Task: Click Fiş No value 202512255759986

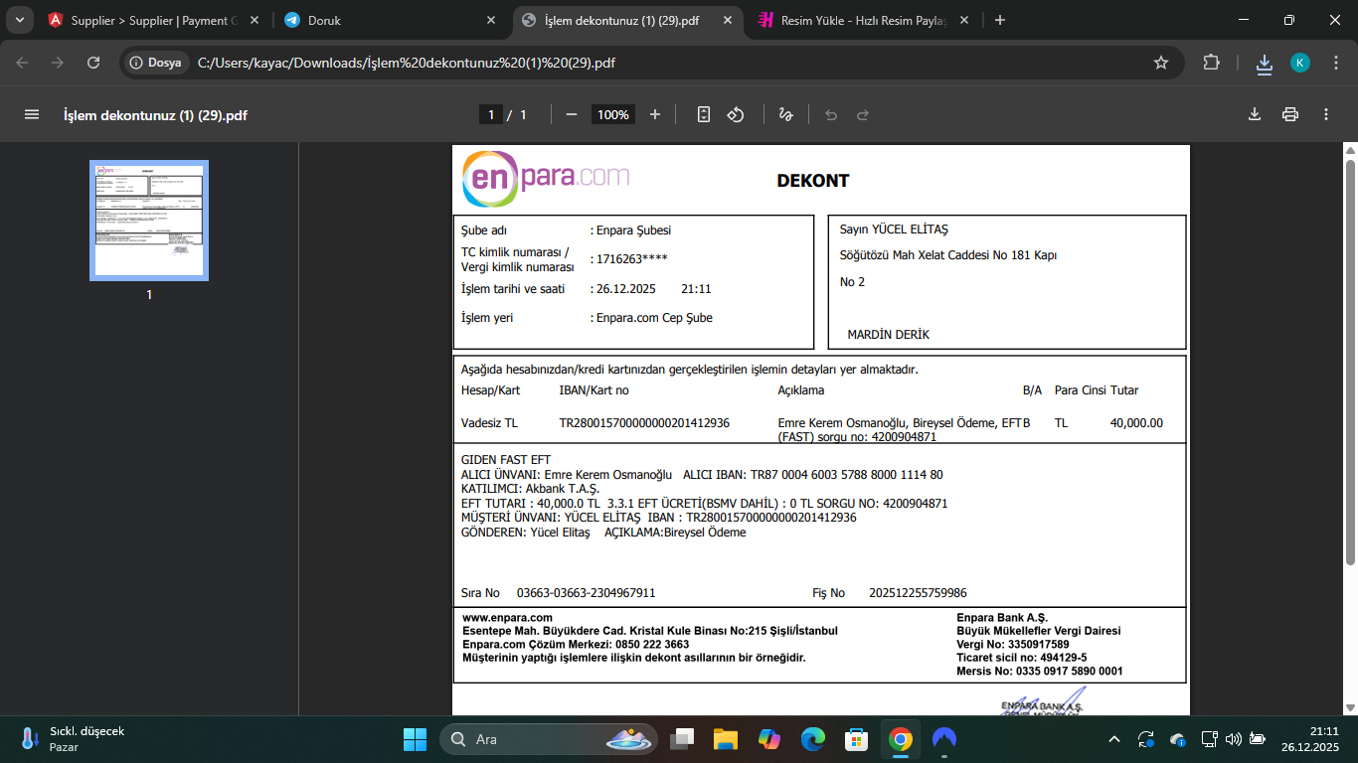Action: click(918, 593)
